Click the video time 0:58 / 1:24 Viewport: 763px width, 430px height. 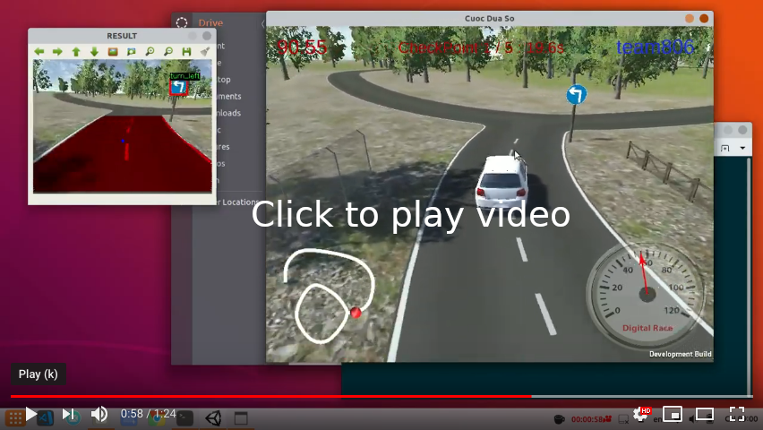click(149, 414)
